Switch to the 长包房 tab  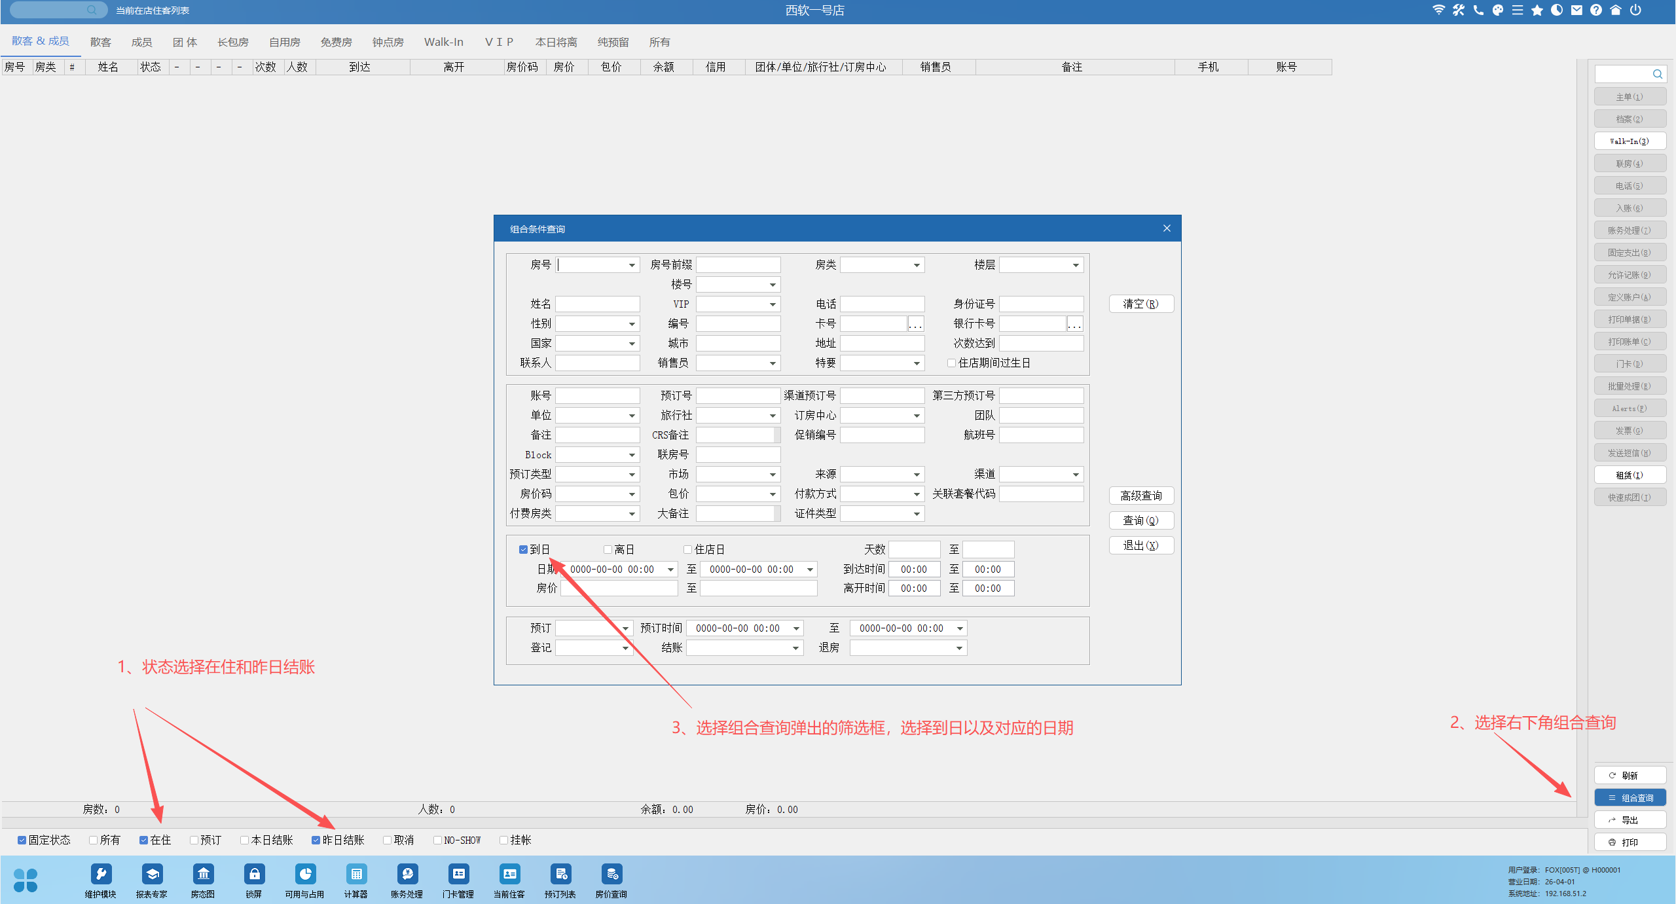233,42
